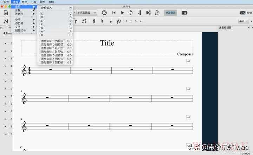Click the Title text on the score
Viewport: 253px width, 155px height.
point(107,43)
